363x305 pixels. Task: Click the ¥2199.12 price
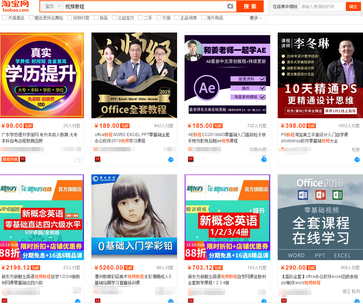pyautogui.click(x=16, y=268)
